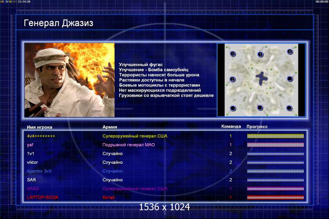Screen dimensions: 329x219
Task: Click team number in the yaf row
Action: coord(231,145)
